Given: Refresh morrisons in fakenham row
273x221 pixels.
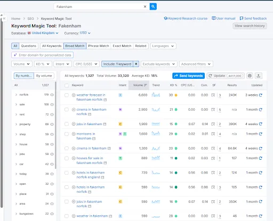Looking at the screenshot, I should tap(261, 134).
